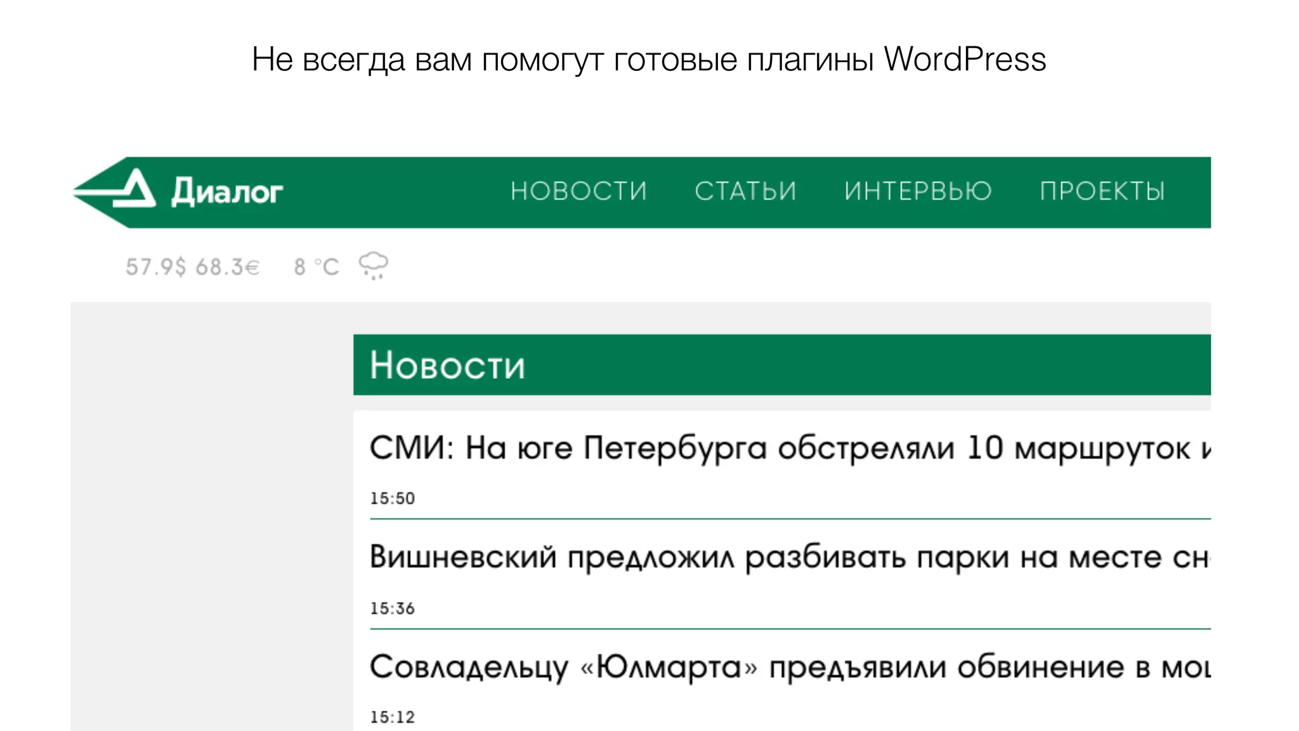The width and height of the screenshot is (1299, 731).
Task: Select the 57.9$ dollar rate text
Action: tap(156, 267)
